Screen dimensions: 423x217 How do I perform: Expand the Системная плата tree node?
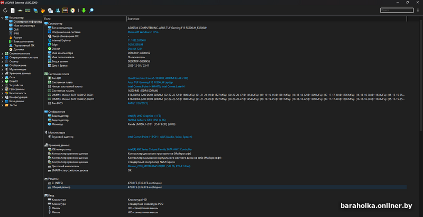point(2,53)
